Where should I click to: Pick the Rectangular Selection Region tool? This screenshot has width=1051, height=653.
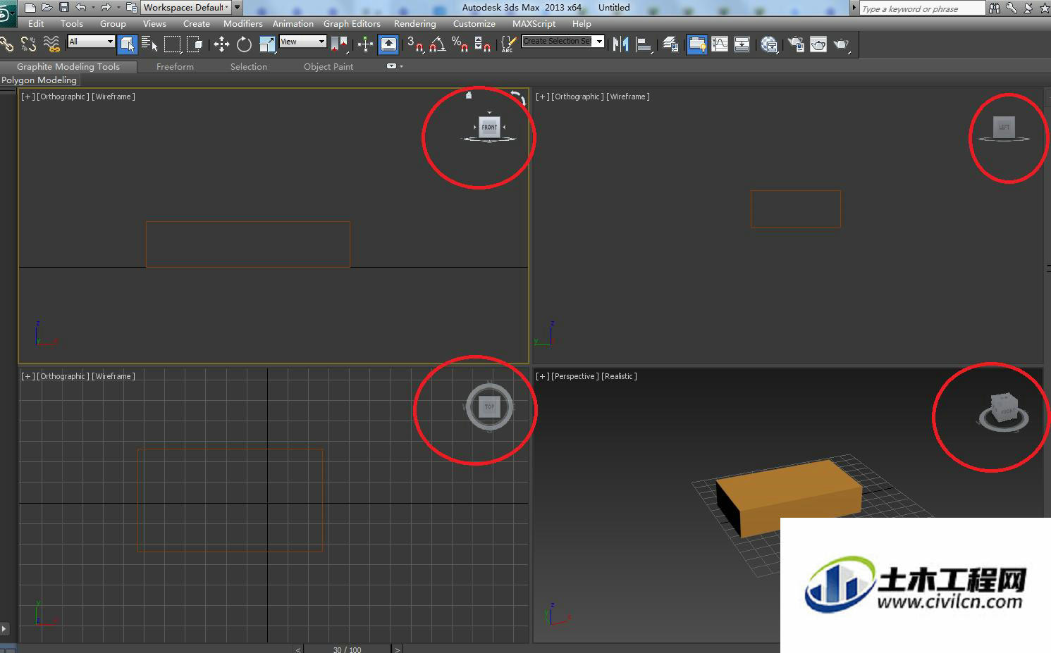[x=172, y=44]
